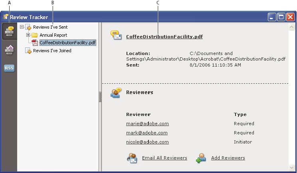Open the Forms tracker sidebar icon
The width and height of the screenshot is (297, 173).
coord(9,50)
